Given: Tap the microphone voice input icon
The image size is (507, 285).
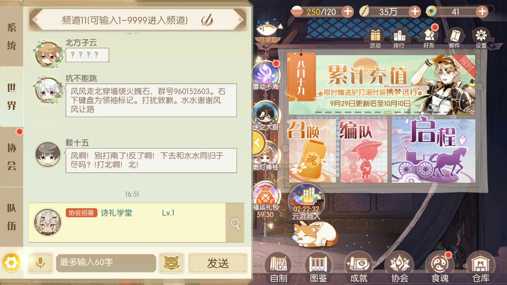Looking at the screenshot, I should (x=40, y=263).
